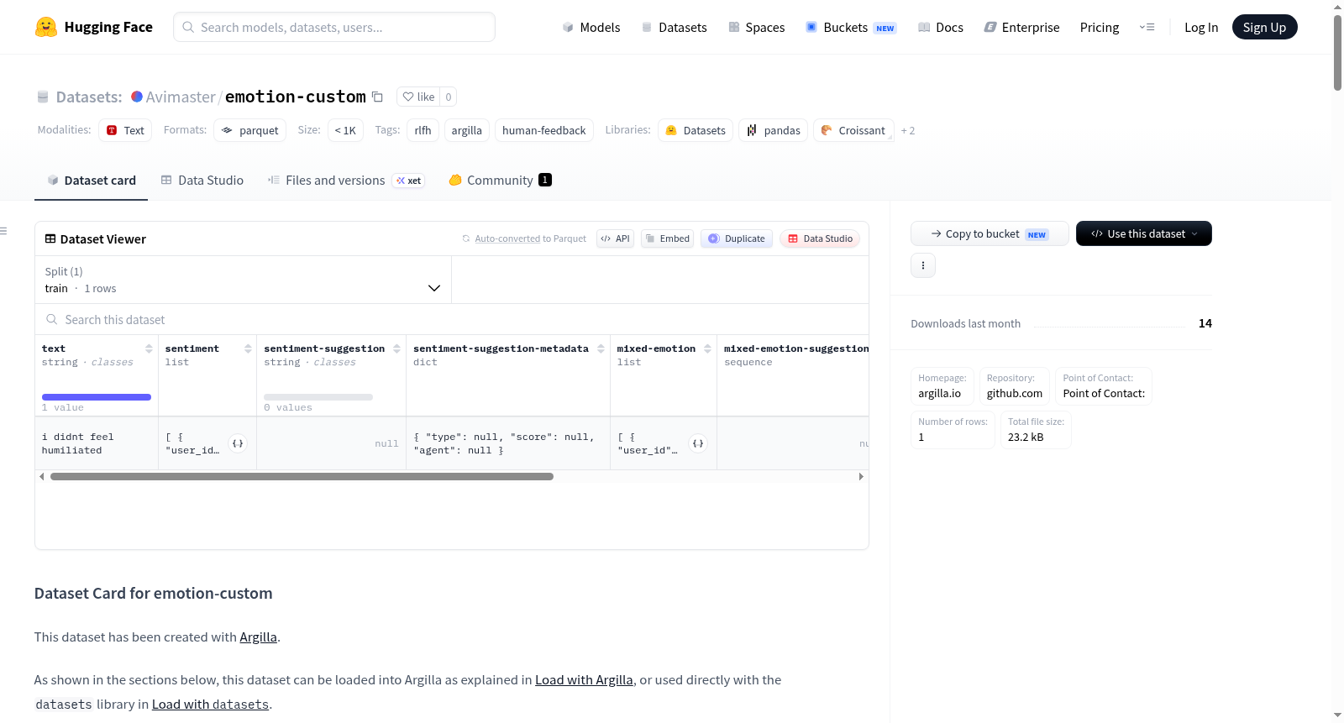
Task: Open Load with Argilla link
Action: coord(584,680)
